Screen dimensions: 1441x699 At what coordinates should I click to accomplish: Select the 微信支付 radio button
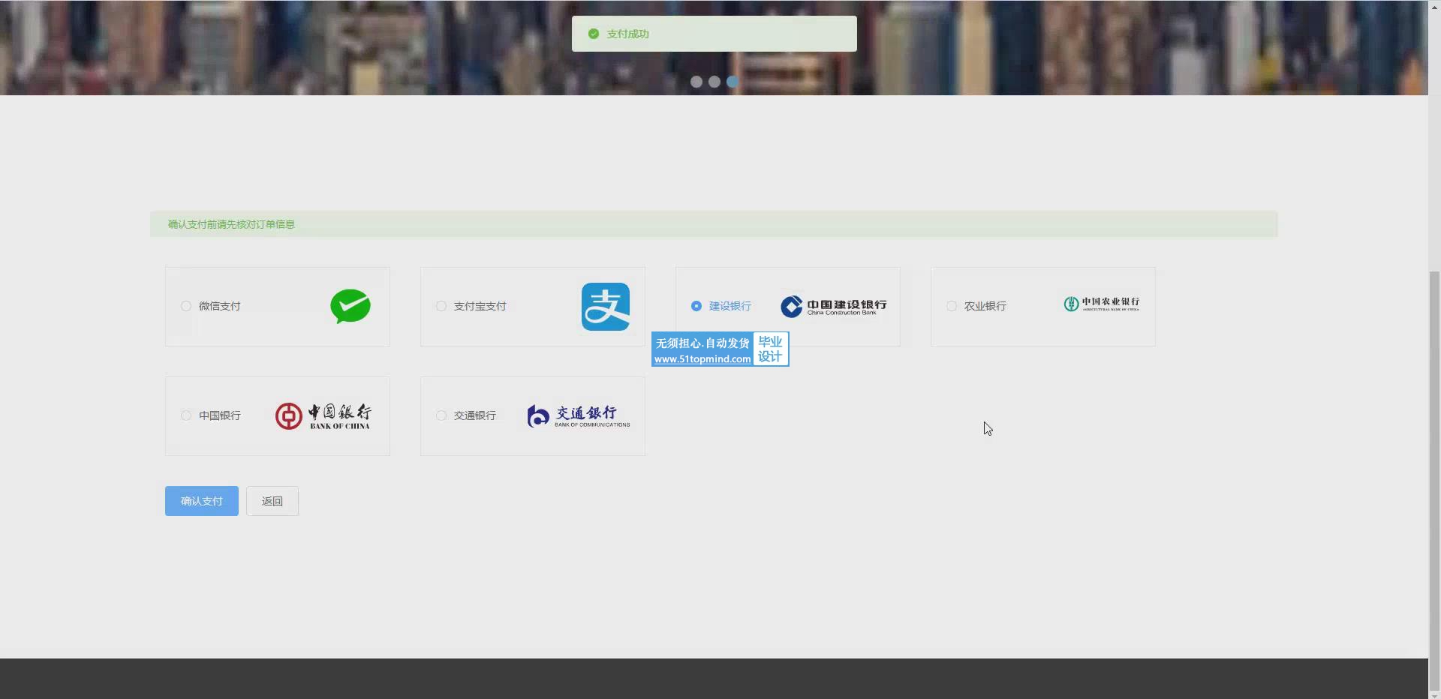coord(186,306)
